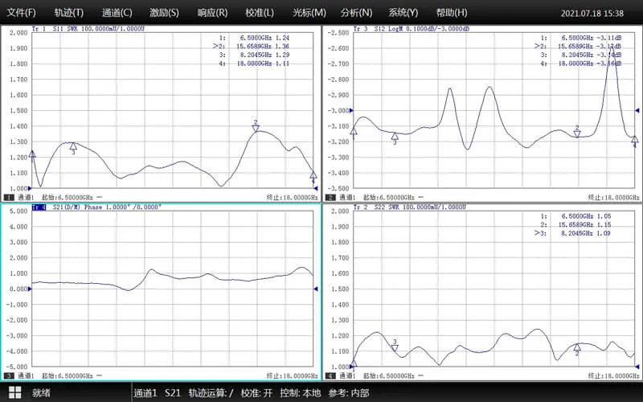Click S11 readout row '18.0000GHz 1.11'
This screenshot has height=402, width=643.
click(254, 64)
